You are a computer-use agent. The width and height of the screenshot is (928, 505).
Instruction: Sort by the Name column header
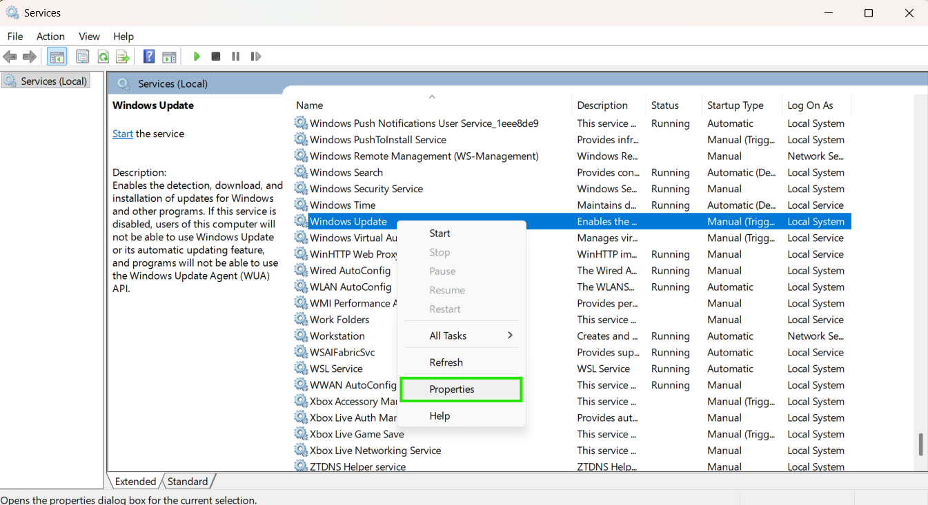tap(431, 105)
